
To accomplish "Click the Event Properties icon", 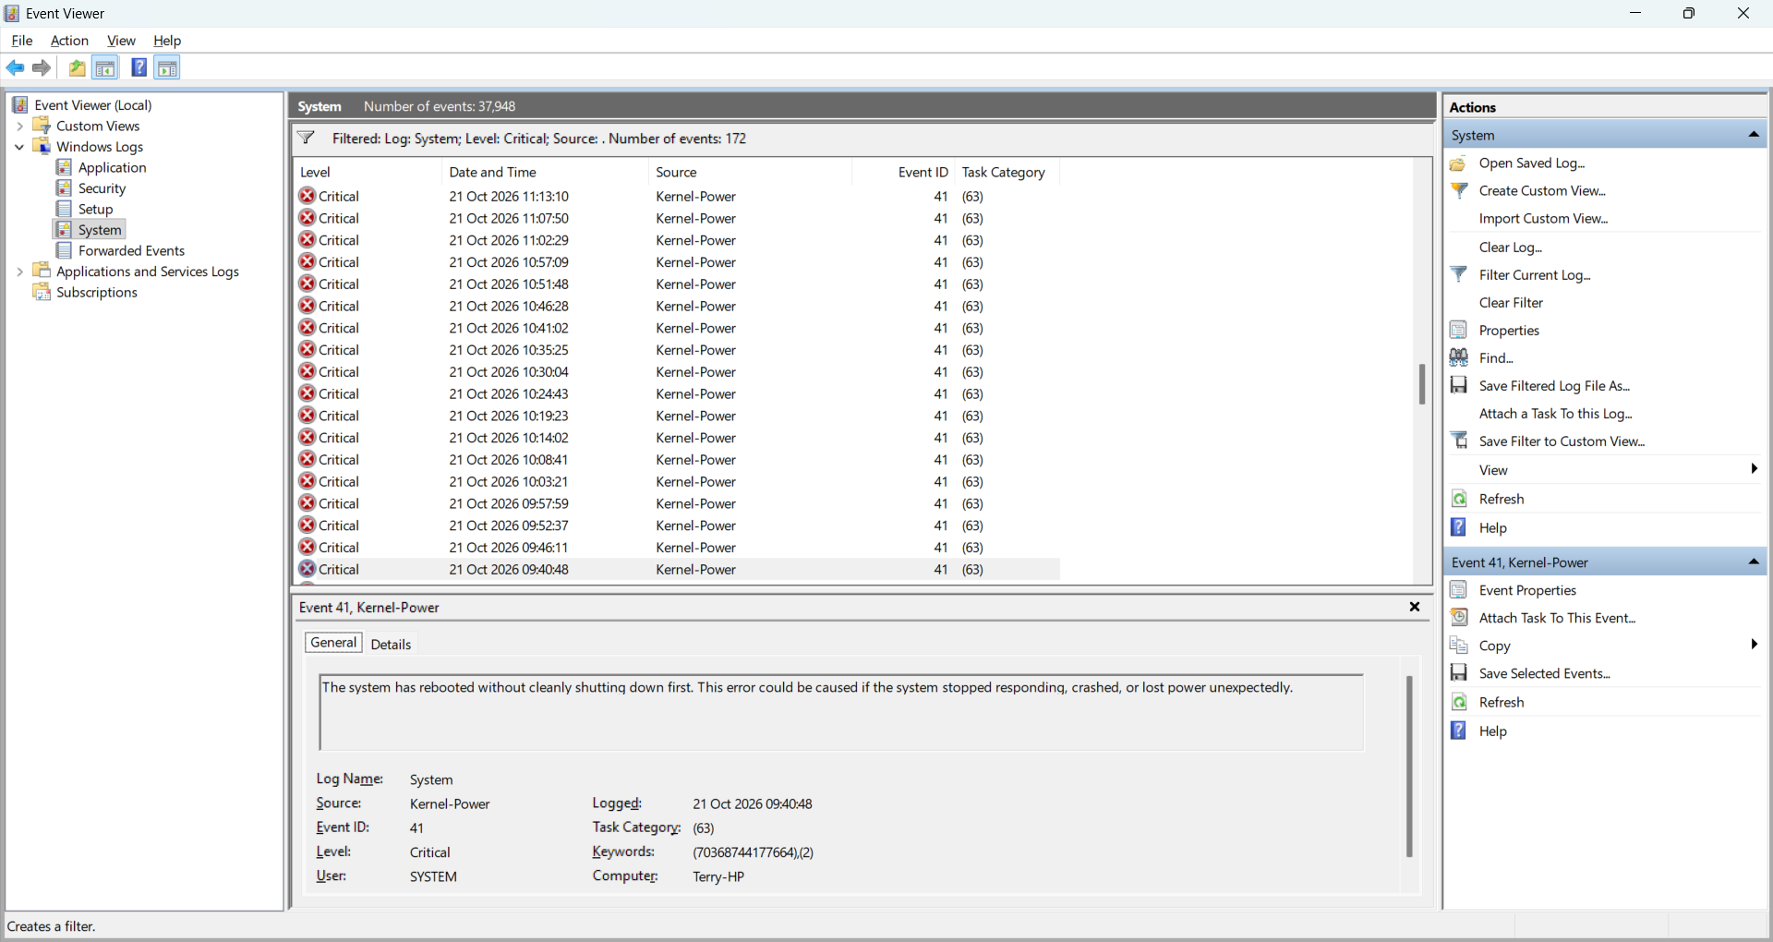I will [x=1459, y=590].
